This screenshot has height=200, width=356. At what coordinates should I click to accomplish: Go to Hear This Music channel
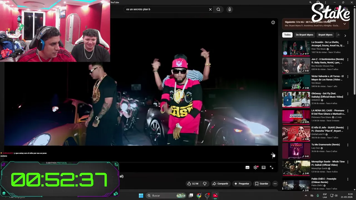click(319, 49)
